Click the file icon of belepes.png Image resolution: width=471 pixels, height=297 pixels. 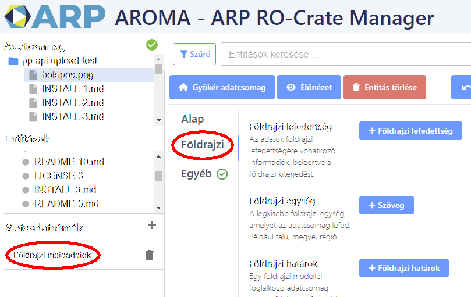click(33, 75)
